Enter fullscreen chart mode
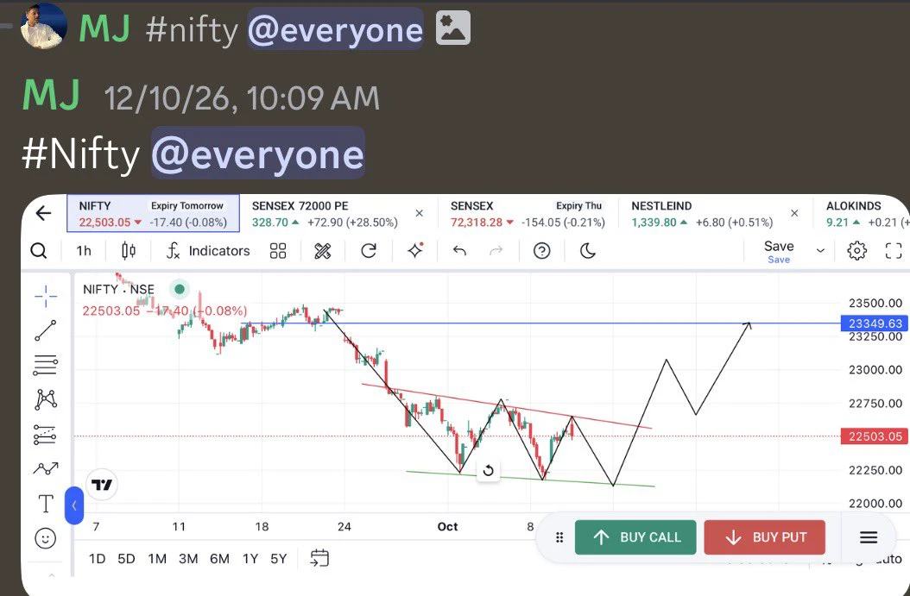The image size is (910, 596). pyautogui.click(x=894, y=251)
